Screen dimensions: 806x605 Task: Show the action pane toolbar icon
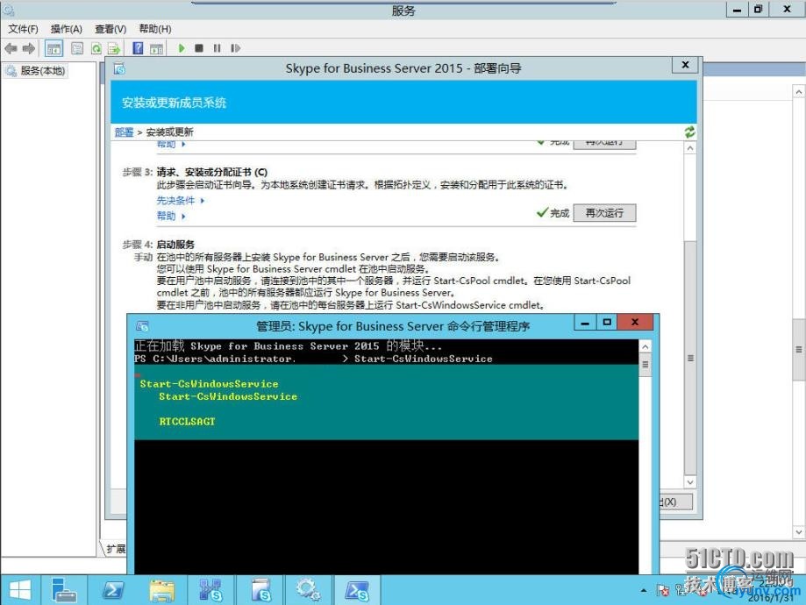click(156, 49)
